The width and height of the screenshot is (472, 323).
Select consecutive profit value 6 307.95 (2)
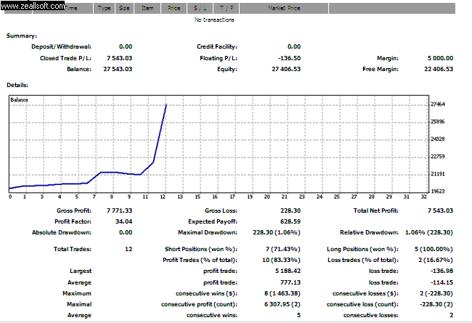coord(282,304)
